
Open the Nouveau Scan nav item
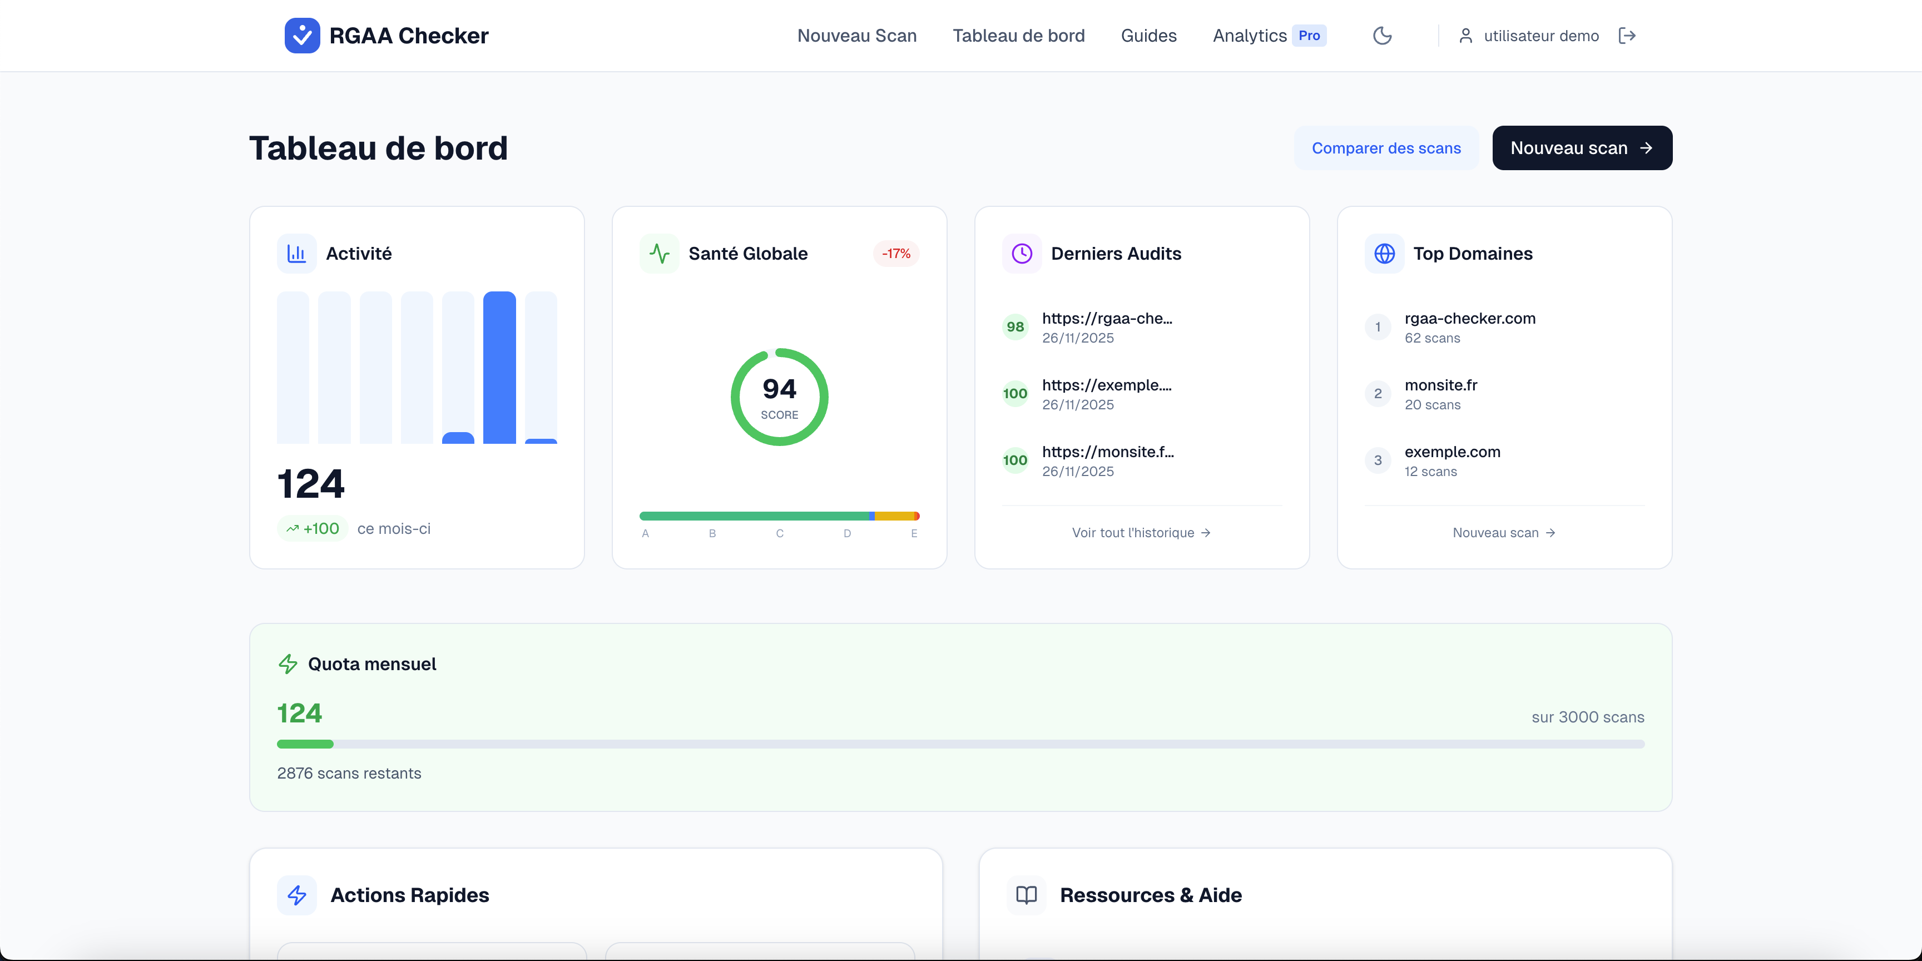(856, 36)
